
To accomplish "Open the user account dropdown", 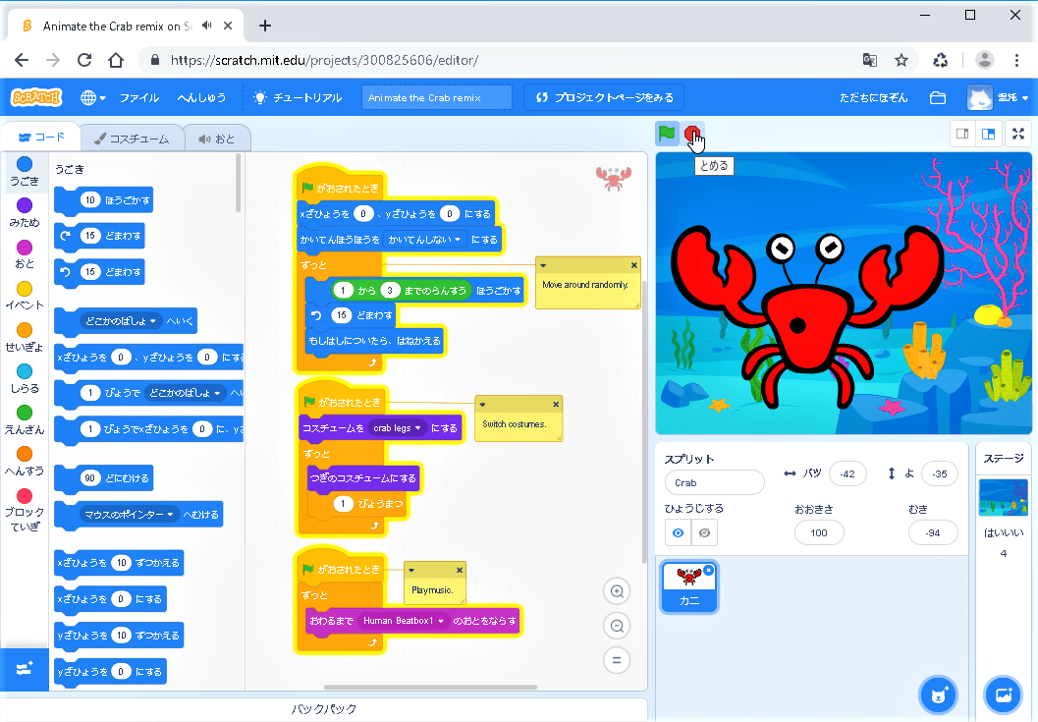I will tap(998, 97).
